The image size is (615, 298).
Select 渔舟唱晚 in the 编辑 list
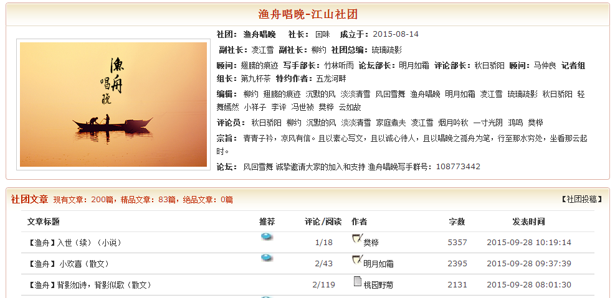coord(425,95)
